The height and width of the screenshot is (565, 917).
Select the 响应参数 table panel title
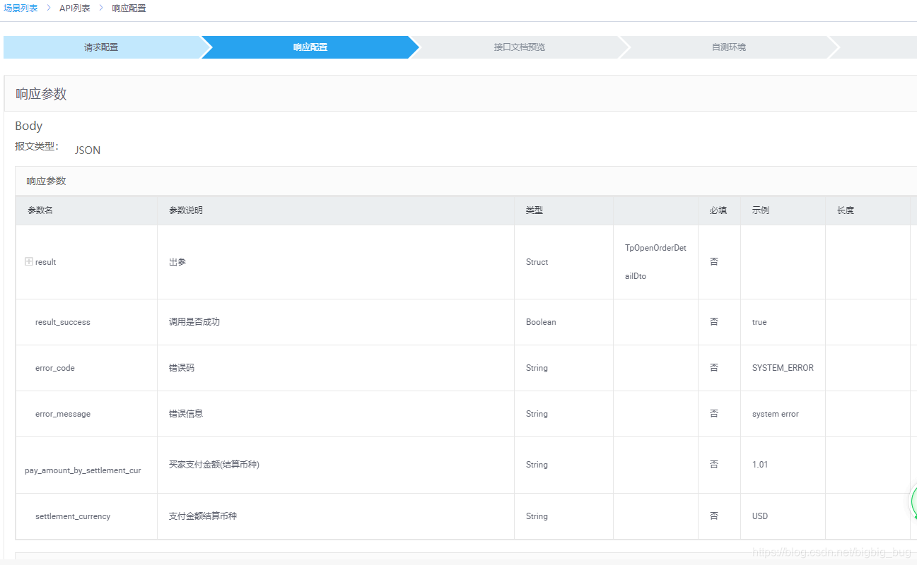click(47, 181)
